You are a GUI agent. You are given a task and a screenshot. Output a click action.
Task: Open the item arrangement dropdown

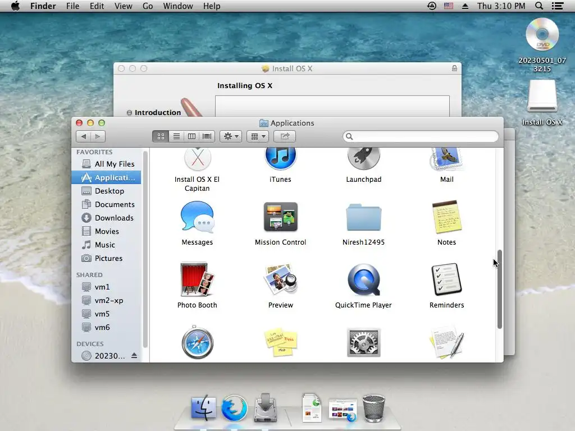[x=258, y=136]
